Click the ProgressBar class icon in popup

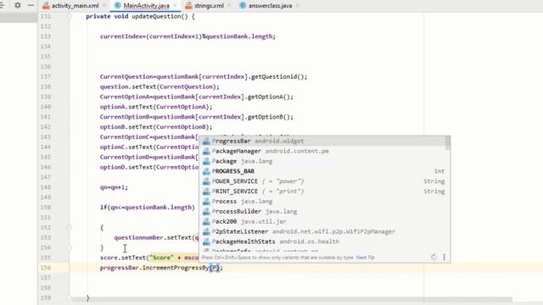pyautogui.click(x=206, y=141)
